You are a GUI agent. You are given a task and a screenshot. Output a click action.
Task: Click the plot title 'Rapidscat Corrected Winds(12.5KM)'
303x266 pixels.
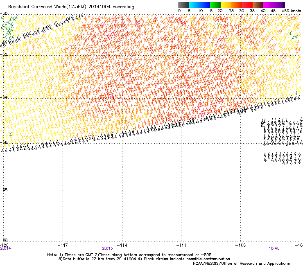tap(47, 7)
